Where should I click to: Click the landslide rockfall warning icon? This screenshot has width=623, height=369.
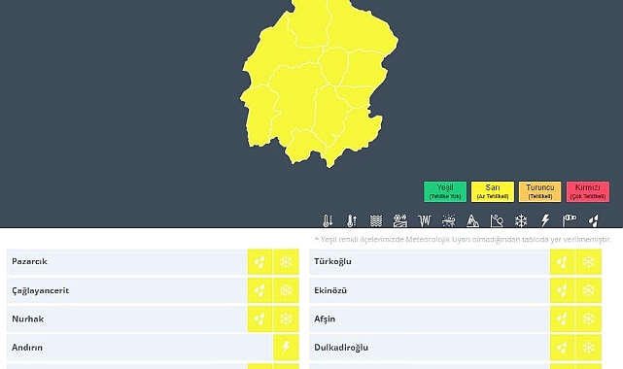click(497, 220)
